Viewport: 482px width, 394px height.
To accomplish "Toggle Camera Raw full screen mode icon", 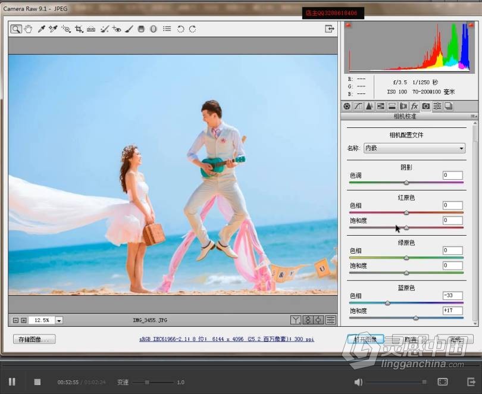I will [330, 29].
